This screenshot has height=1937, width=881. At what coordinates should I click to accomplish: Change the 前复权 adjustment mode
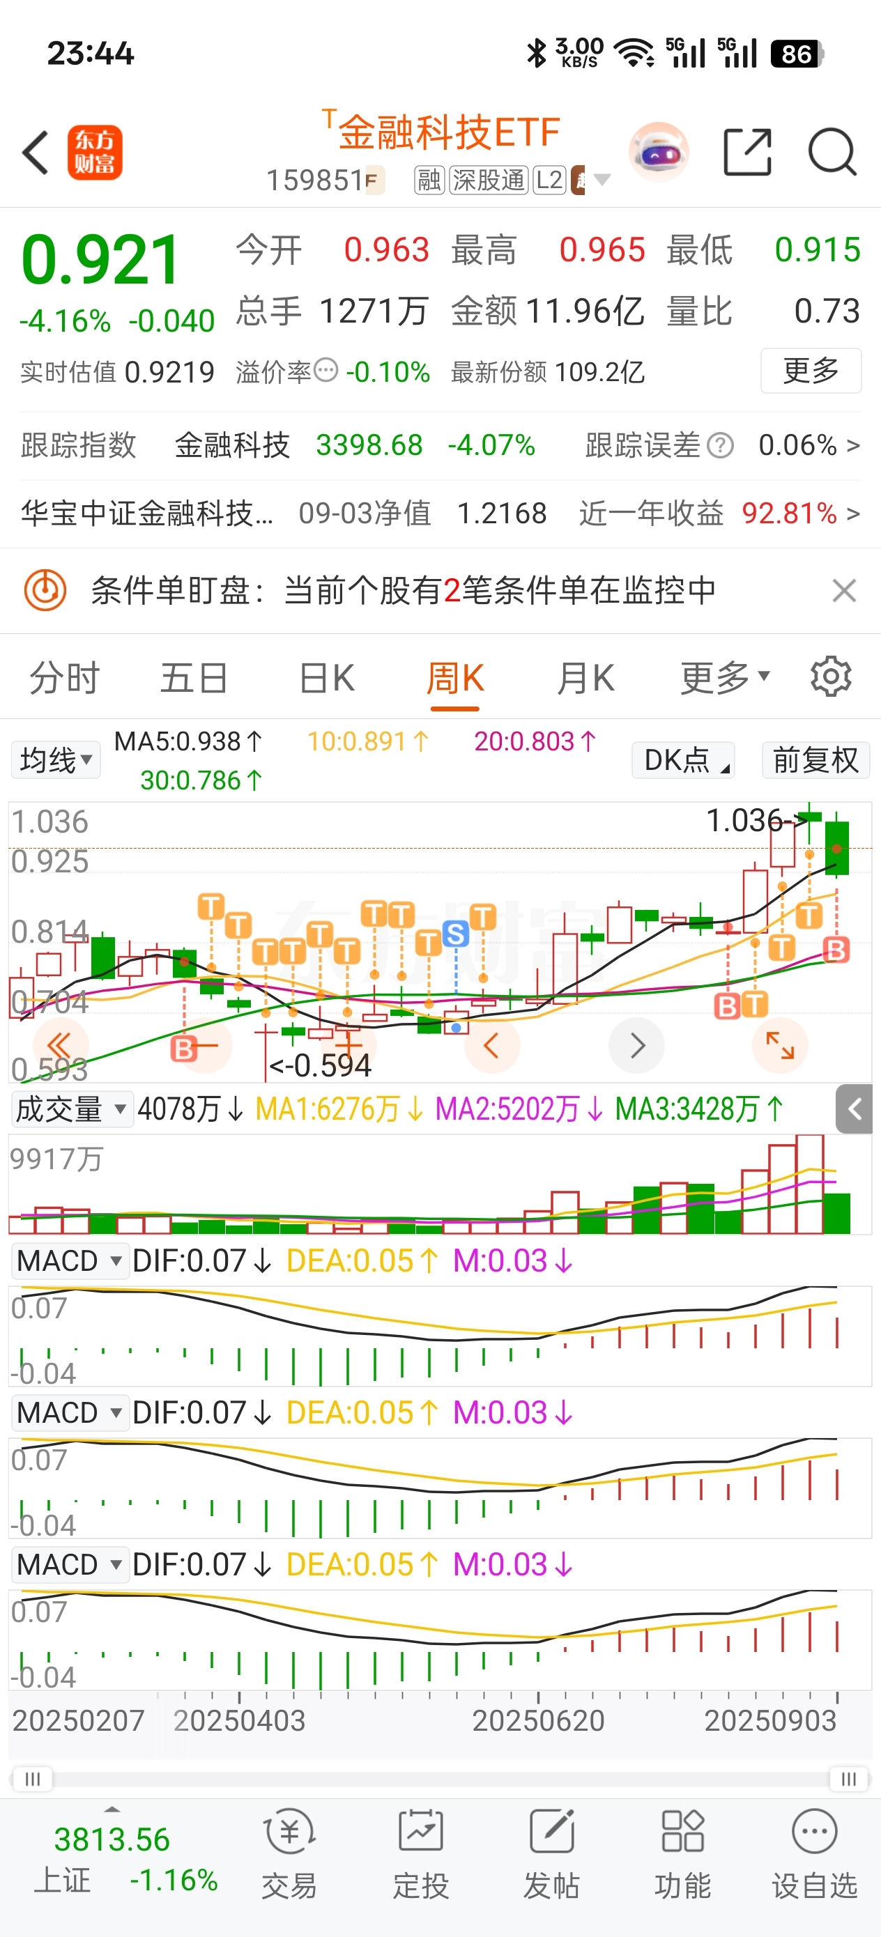[815, 760]
